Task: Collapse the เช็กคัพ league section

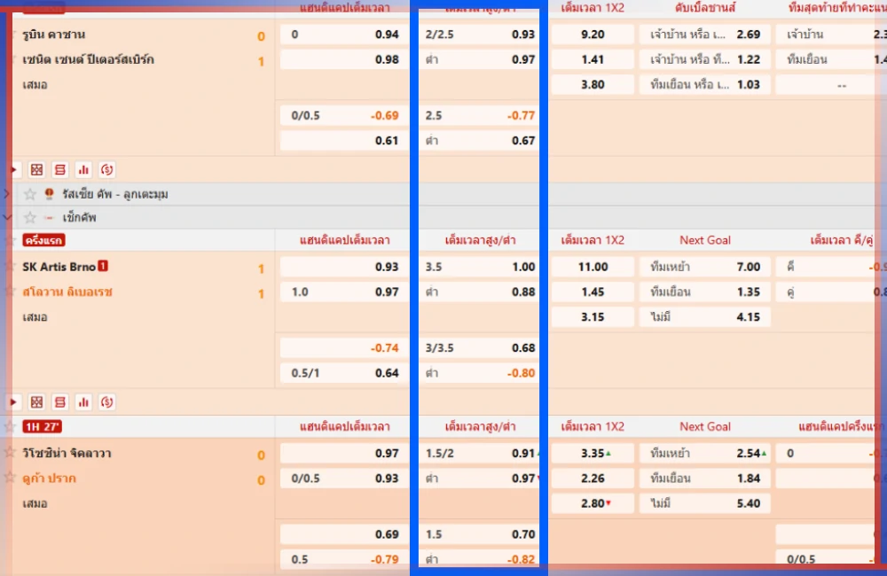Action: point(7,217)
